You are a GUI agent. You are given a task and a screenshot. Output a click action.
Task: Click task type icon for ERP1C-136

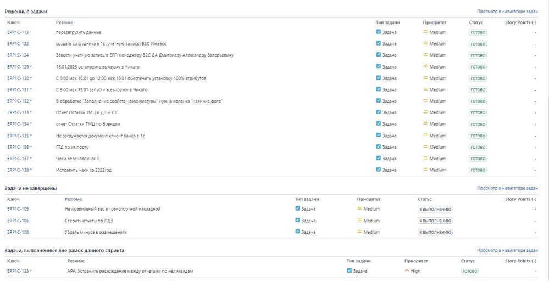(378, 146)
